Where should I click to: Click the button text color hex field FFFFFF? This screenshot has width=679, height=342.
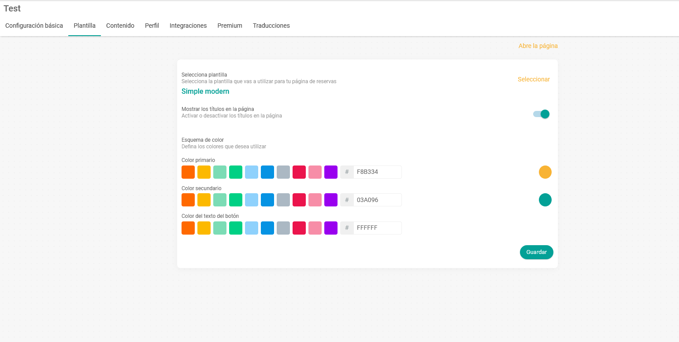coord(378,228)
